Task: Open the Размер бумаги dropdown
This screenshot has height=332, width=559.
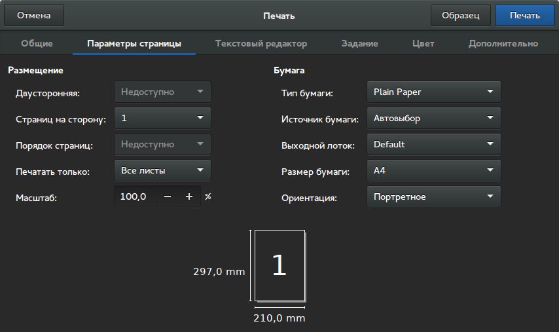Action: [433, 171]
